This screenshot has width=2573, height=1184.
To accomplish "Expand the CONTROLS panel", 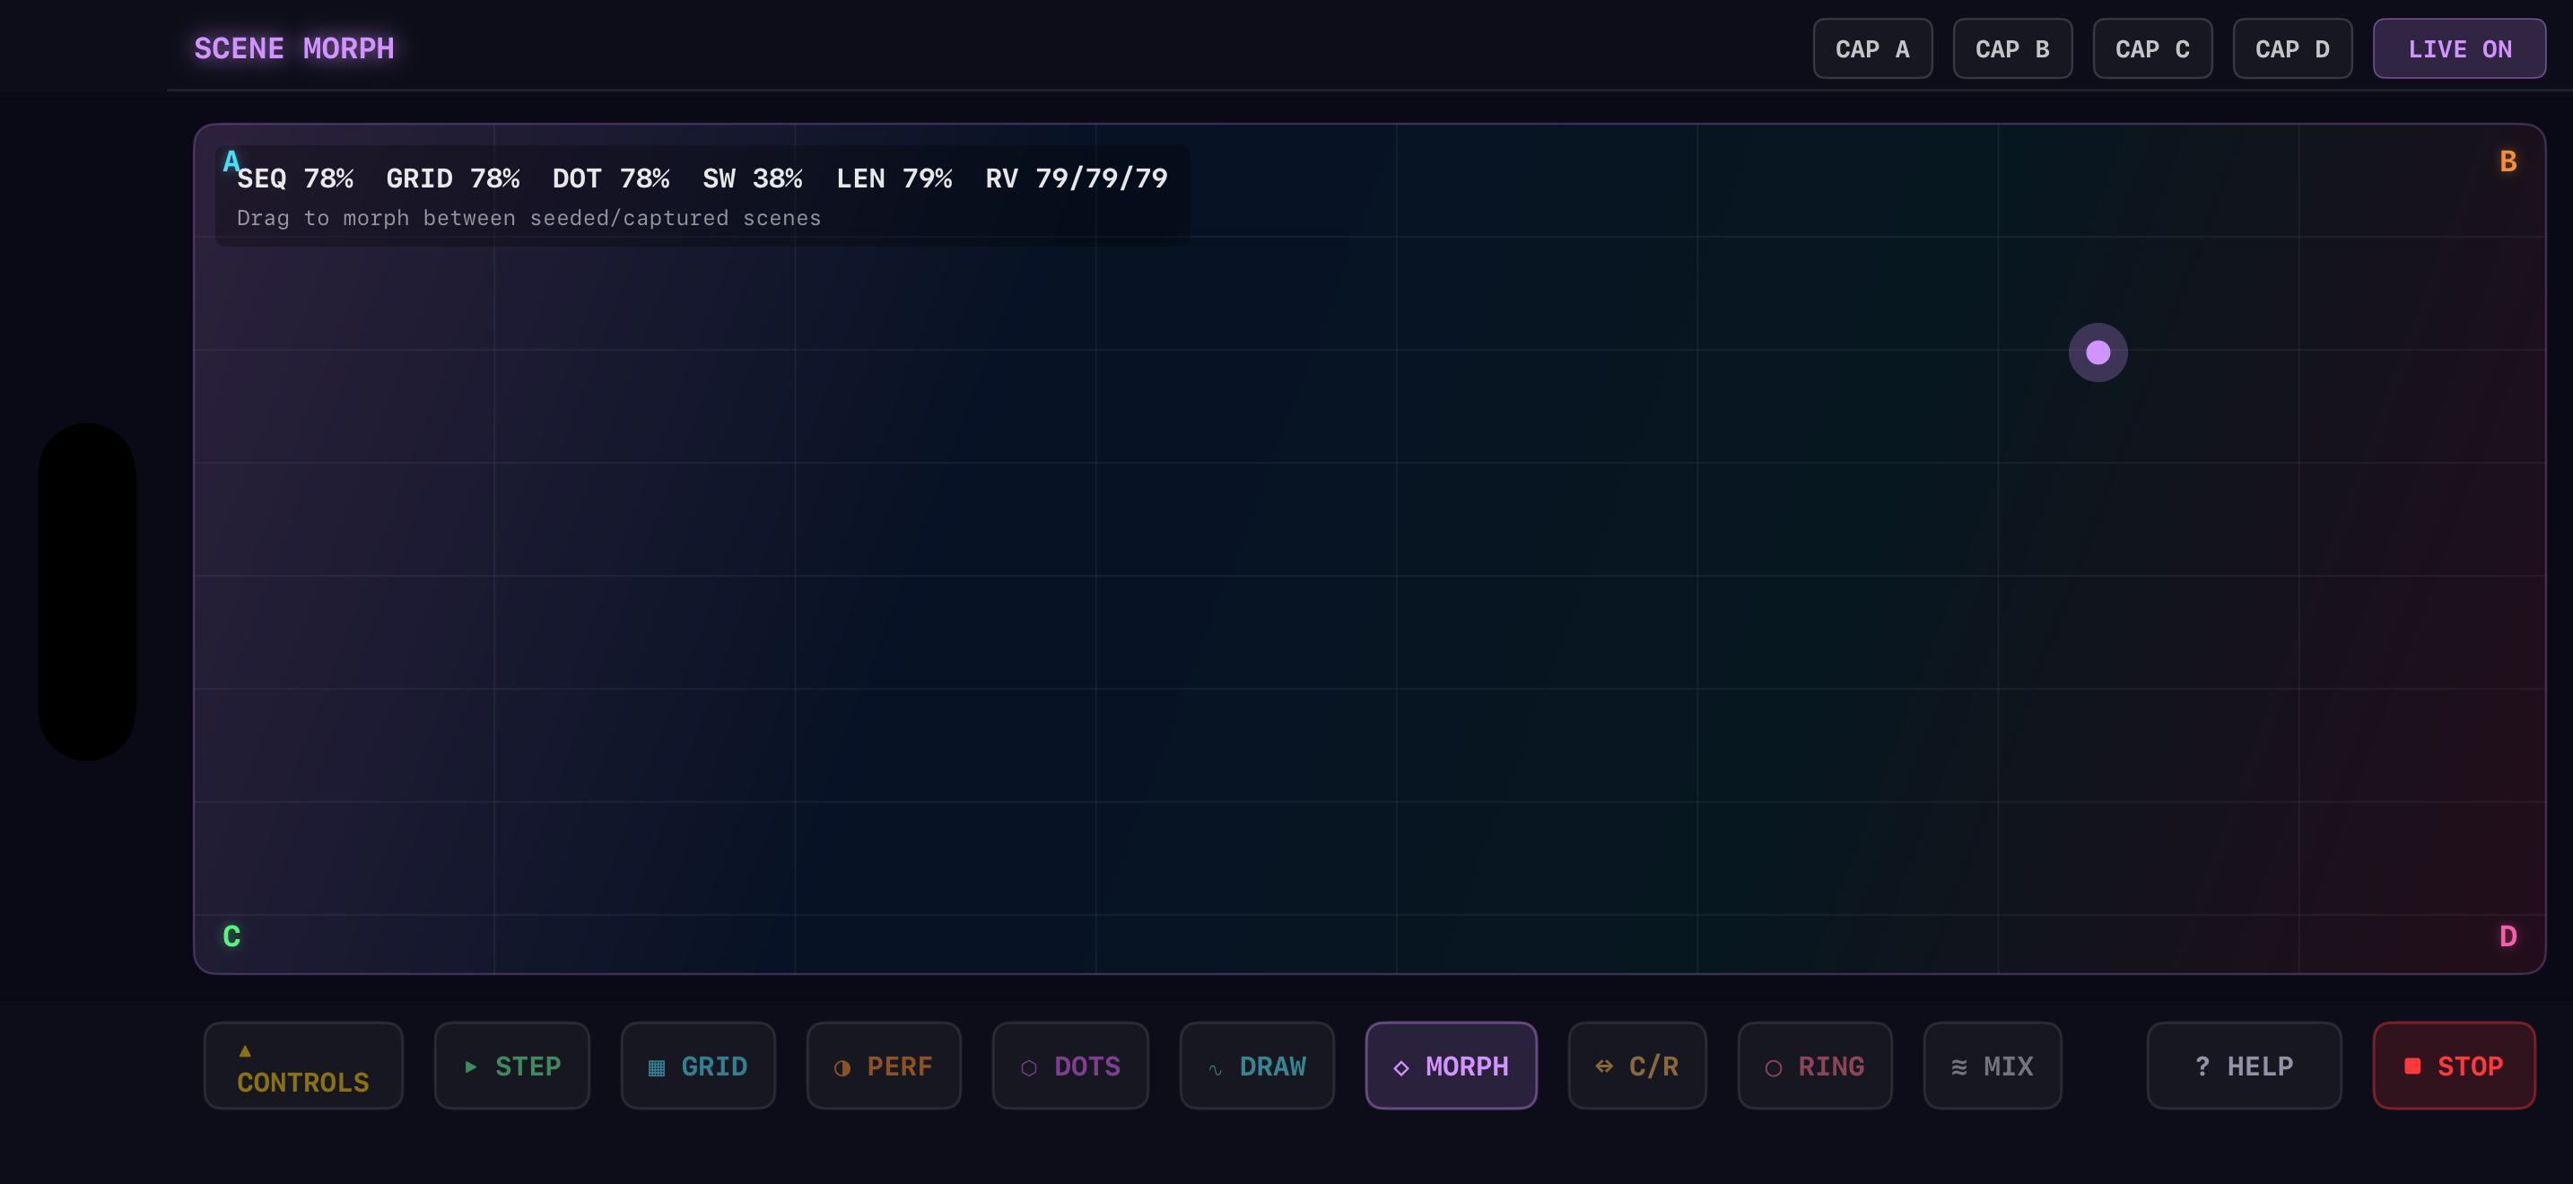I will [x=302, y=1066].
